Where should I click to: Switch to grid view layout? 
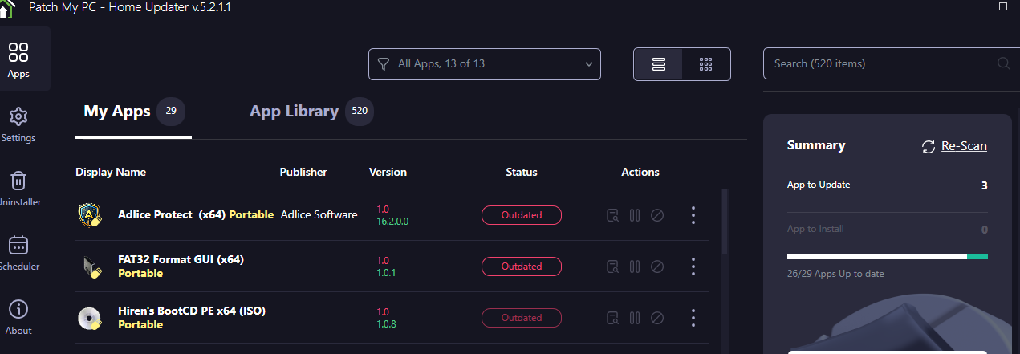click(x=706, y=64)
